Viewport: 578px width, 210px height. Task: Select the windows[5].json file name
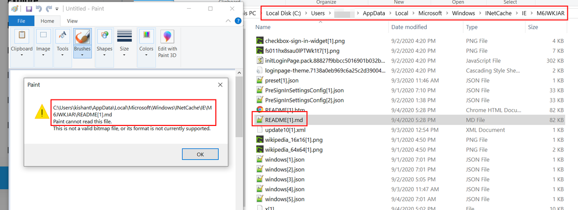(285, 199)
